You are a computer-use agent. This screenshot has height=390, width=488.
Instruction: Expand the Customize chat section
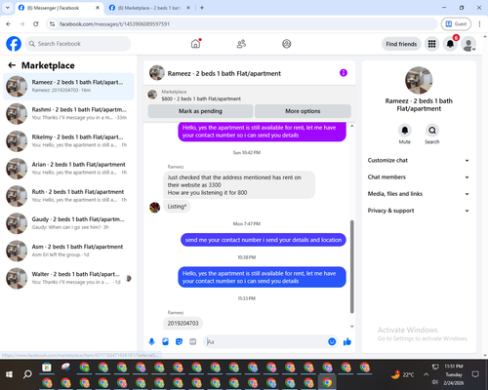click(419, 160)
